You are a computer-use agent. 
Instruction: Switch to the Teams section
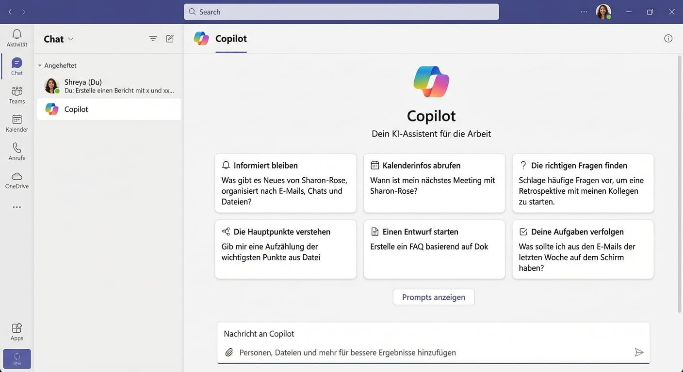tap(16, 94)
